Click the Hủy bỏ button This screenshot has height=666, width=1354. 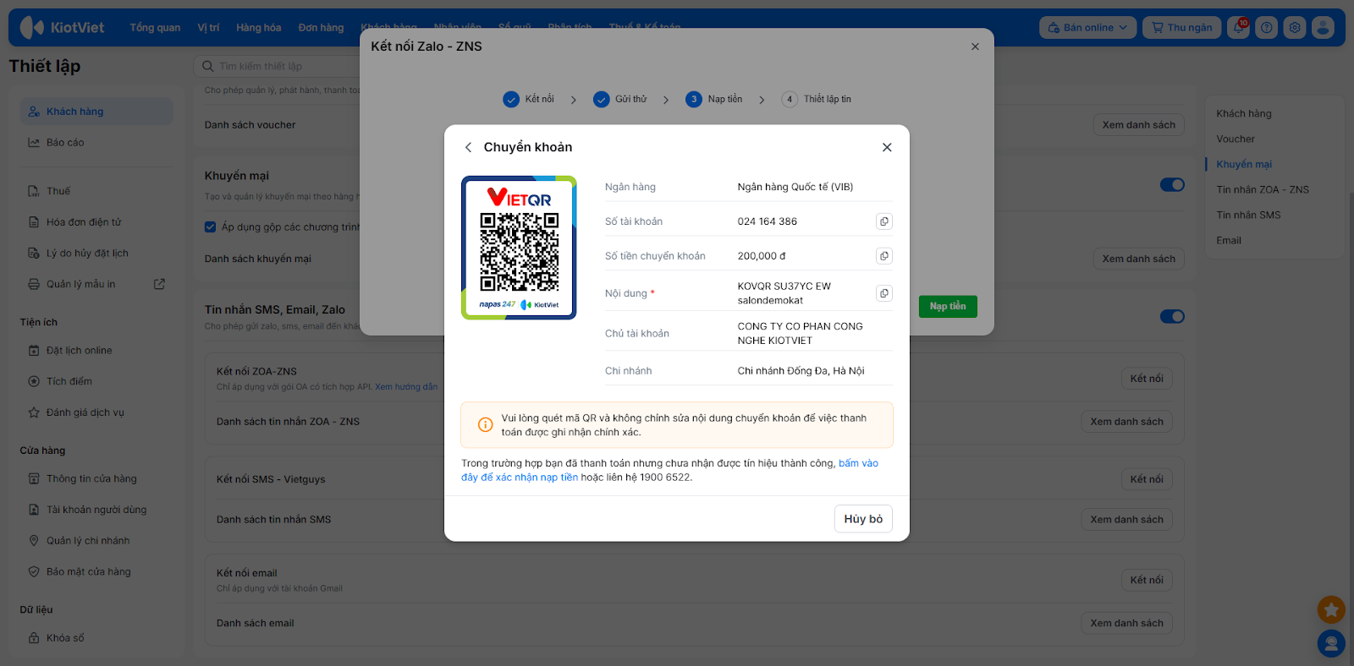pos(863,519)
